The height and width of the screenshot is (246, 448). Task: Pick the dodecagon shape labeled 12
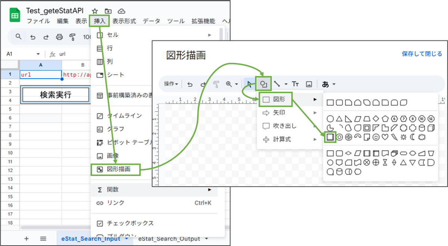[x=431, y=119]
